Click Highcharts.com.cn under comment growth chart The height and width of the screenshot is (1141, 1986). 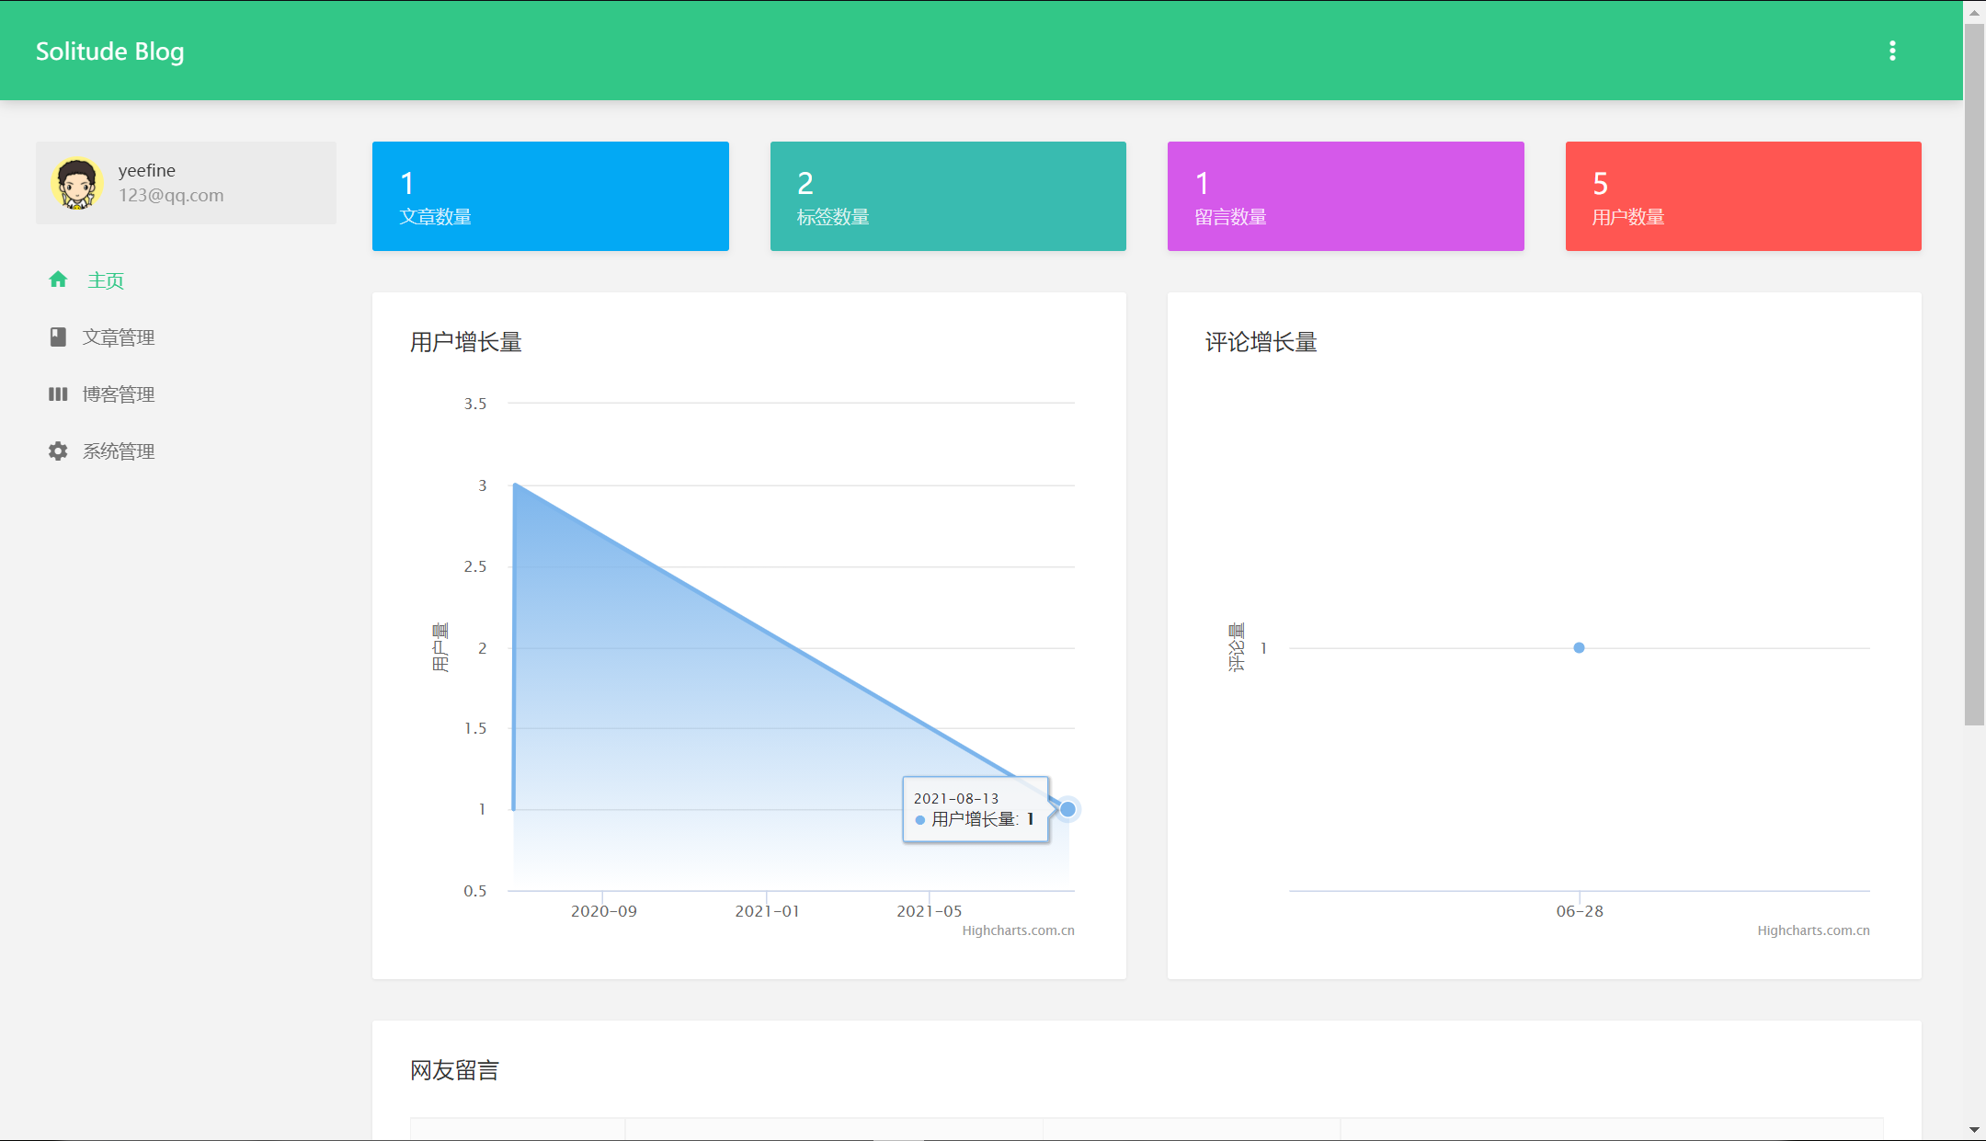tap(1813, 930)
